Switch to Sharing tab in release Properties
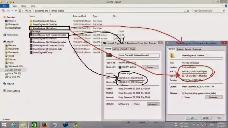The image size is (228, 128). click(x=179, y=49)
